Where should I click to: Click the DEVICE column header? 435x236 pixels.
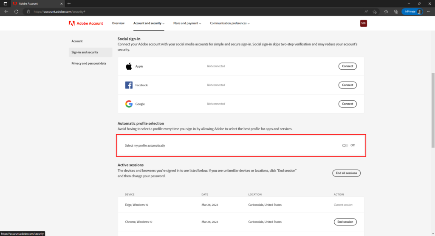coord(130,194)
